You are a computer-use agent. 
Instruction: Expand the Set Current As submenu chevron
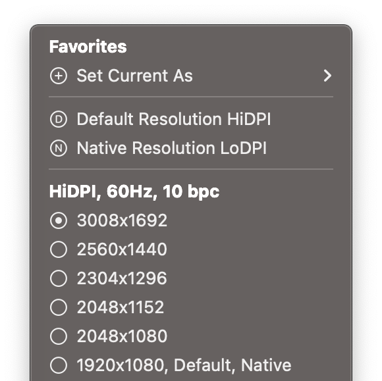(327, 76)
